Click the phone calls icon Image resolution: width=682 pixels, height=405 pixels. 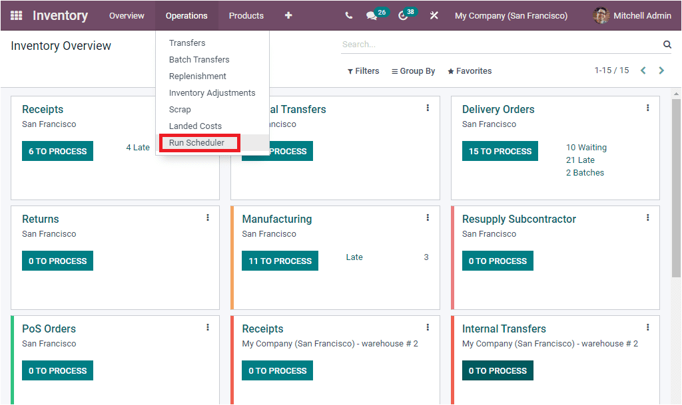click(349, 15)
